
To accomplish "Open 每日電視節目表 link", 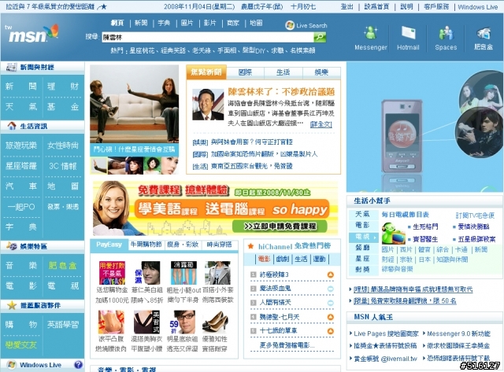I will pos(406,215).
